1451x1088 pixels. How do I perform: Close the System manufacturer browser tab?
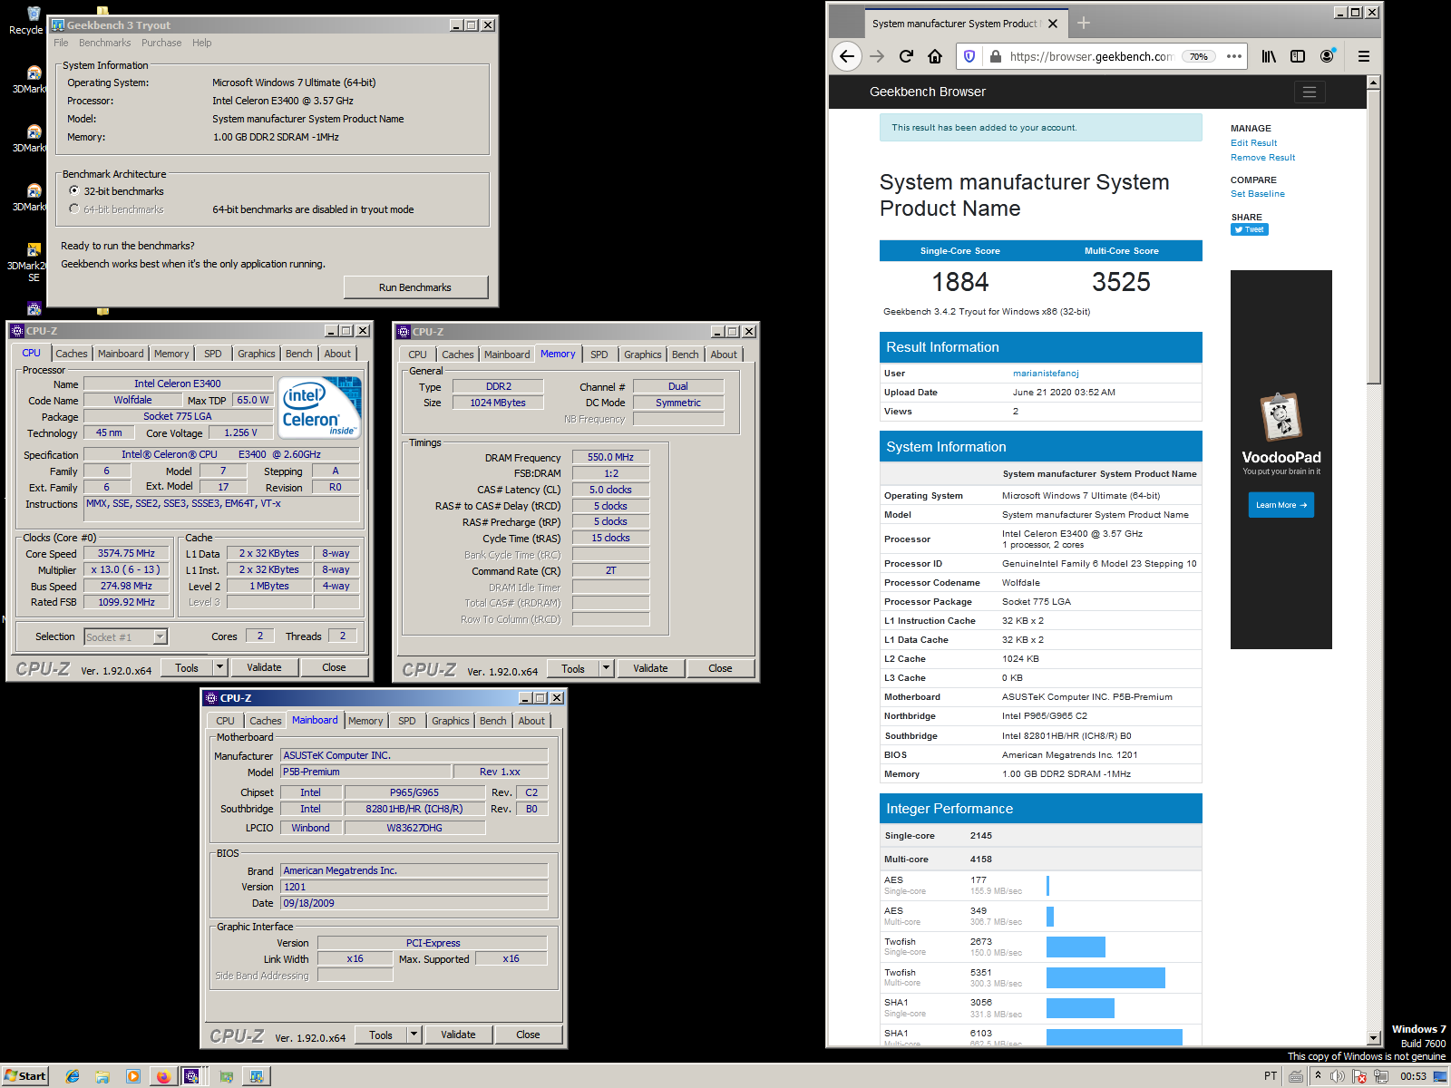pos(1053,24)
